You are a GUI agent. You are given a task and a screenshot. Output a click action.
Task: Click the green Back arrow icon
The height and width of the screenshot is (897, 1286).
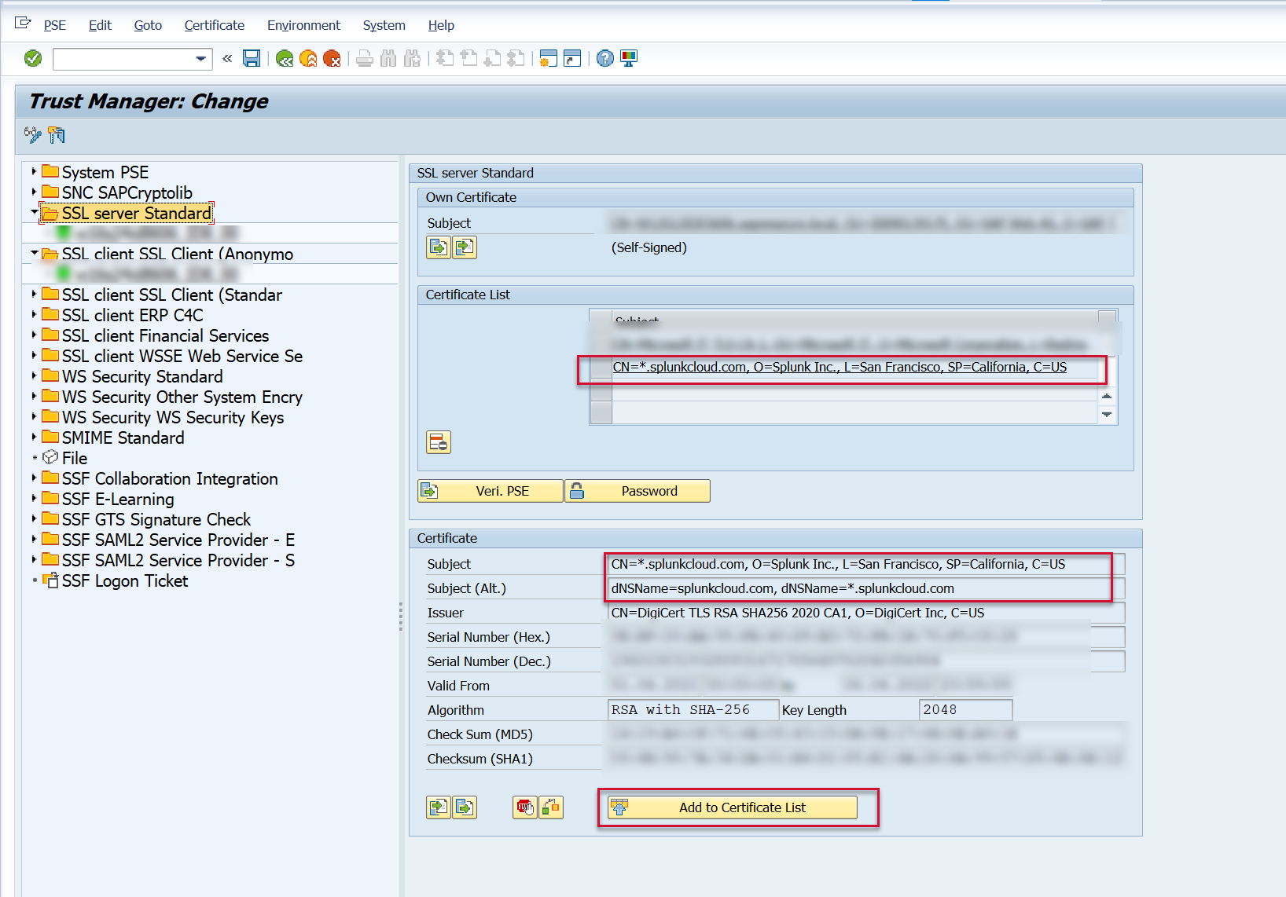285,58
